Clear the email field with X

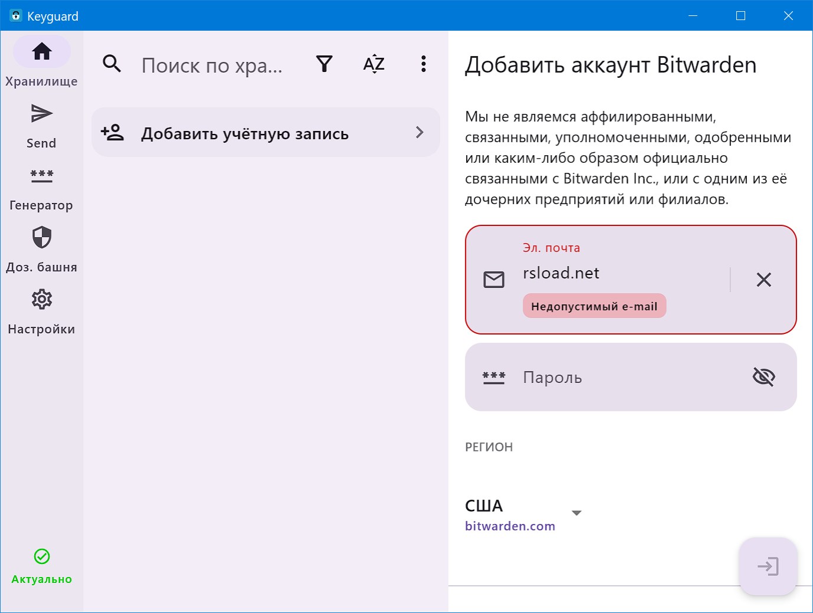763,280
